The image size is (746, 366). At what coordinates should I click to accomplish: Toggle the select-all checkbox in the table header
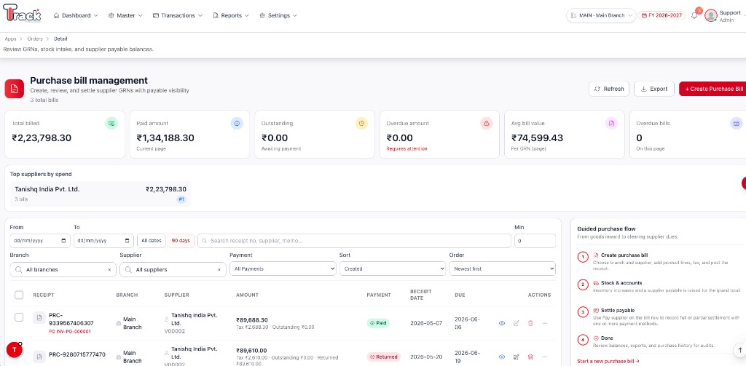pyautogui.click(x=19, y=295)
